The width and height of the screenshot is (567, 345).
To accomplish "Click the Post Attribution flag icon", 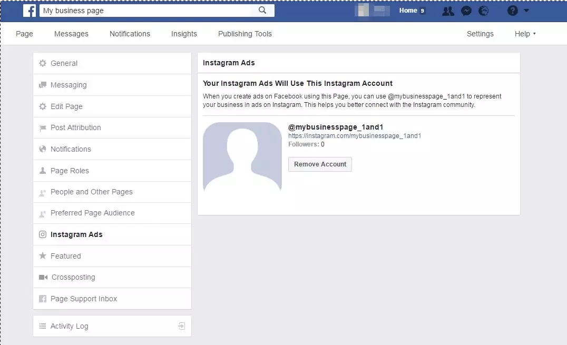I will [x=43, y=127].
